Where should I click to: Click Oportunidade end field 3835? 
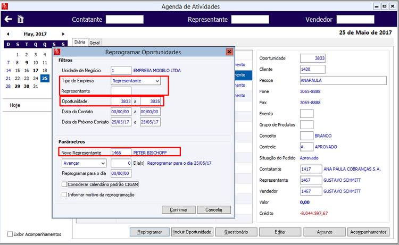[151, 102]
